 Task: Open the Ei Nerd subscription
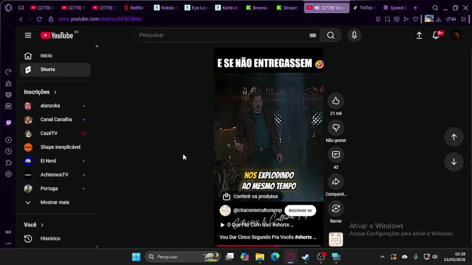55,161
